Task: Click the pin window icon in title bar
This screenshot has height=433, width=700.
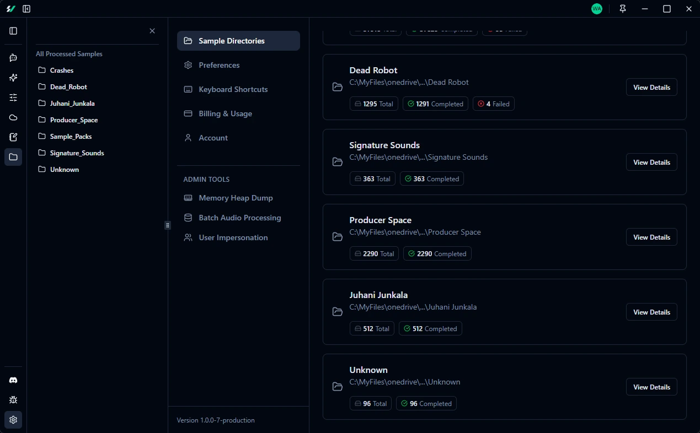Action: [x=623, y=9]
